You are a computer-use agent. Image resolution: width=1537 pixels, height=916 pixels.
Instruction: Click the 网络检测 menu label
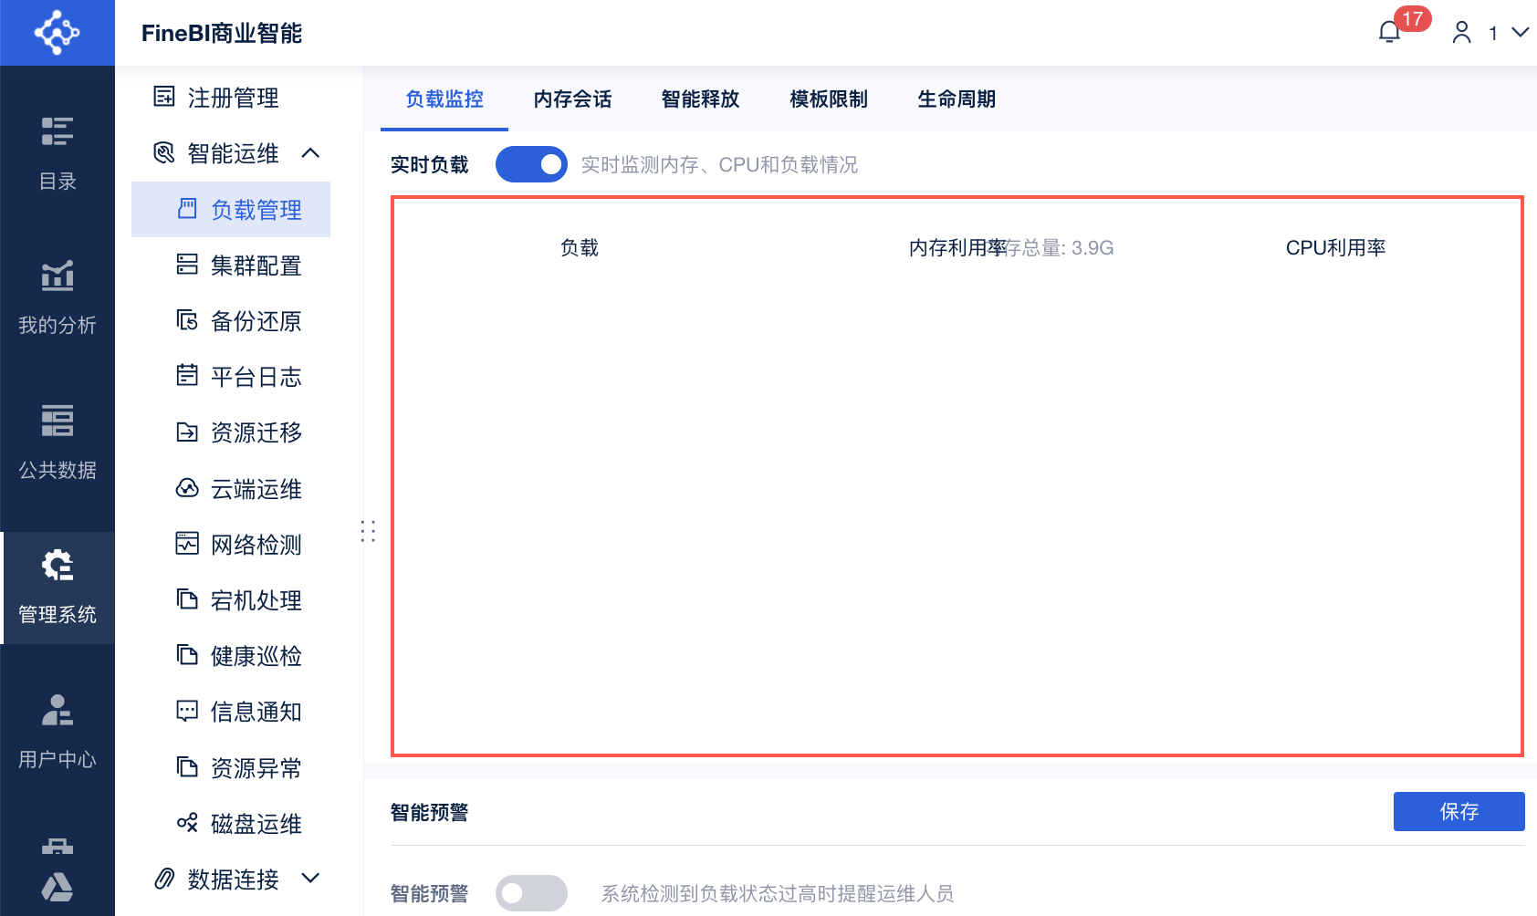coord(256,545)
